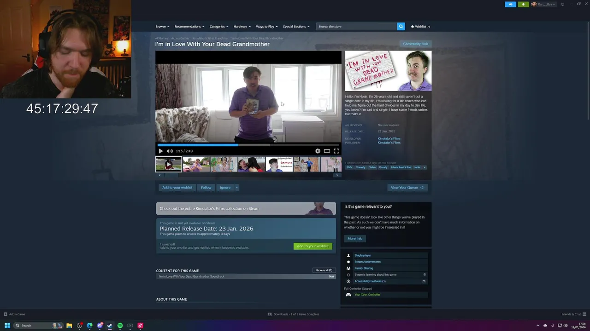Open the Community Hub
The image size is (590, 331).
pos(415,44)
